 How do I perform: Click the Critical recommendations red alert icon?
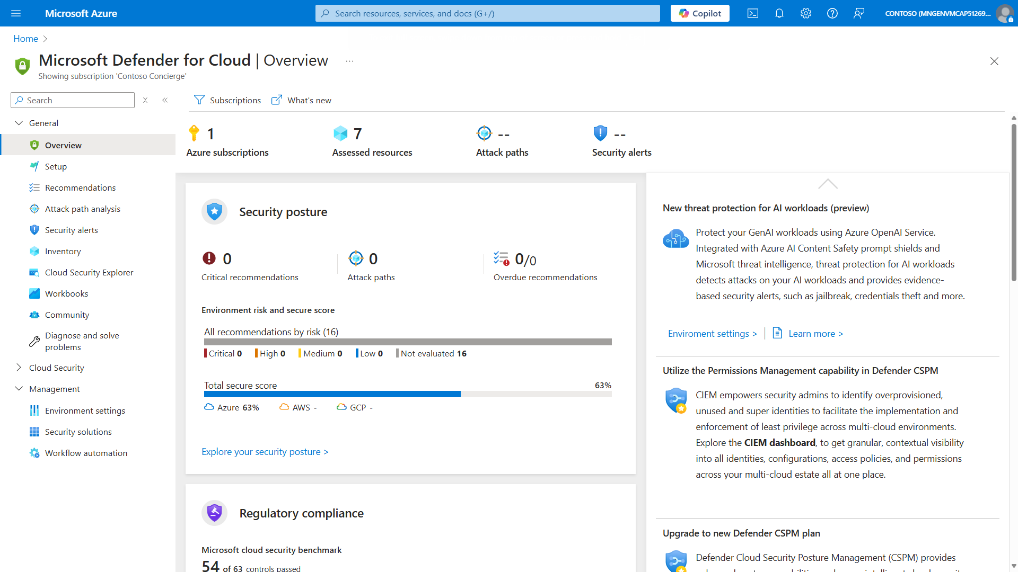[x=209, y=258]
